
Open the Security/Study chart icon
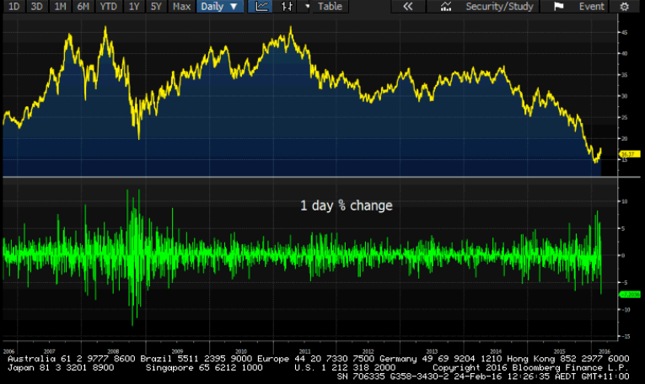[x=445, y=7]
